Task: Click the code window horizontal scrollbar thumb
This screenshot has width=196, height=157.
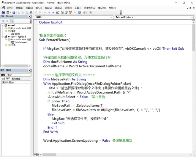Action: point(49,155)
